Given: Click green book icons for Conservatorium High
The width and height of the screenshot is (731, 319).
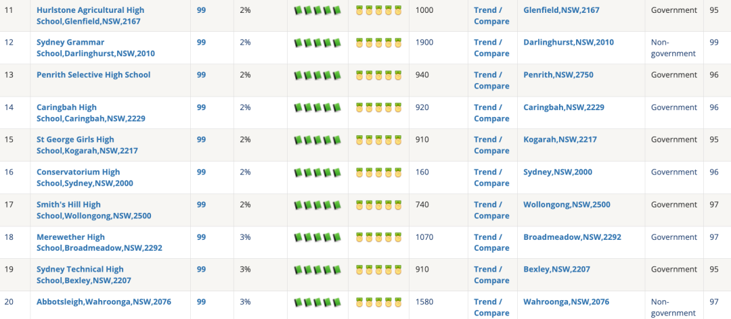Looking at the screenshot, I should 317,172.
